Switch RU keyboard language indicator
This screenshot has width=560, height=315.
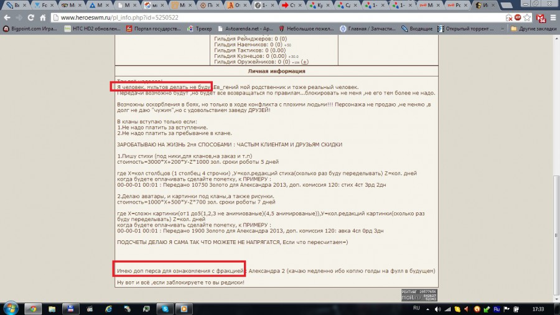417,308
